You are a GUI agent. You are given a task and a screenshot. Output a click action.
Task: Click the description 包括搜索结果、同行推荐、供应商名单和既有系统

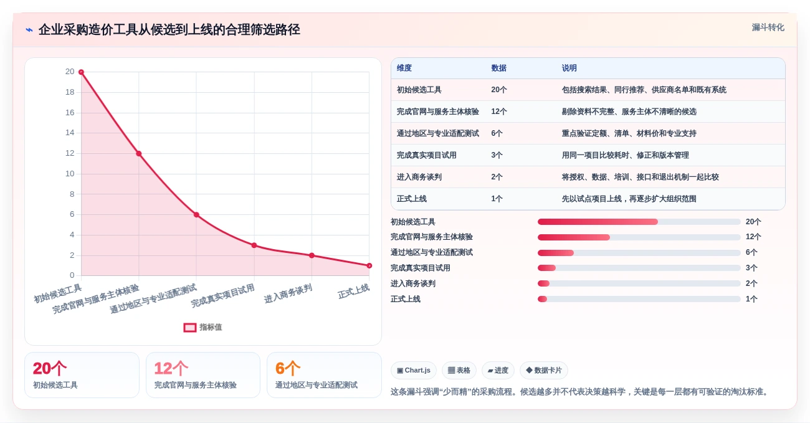pos(644,90)
